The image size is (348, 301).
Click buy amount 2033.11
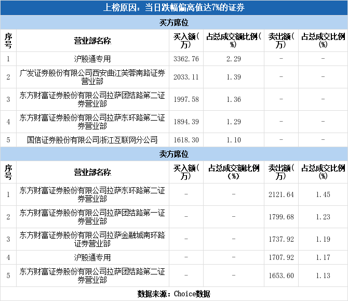click(186, 77)
